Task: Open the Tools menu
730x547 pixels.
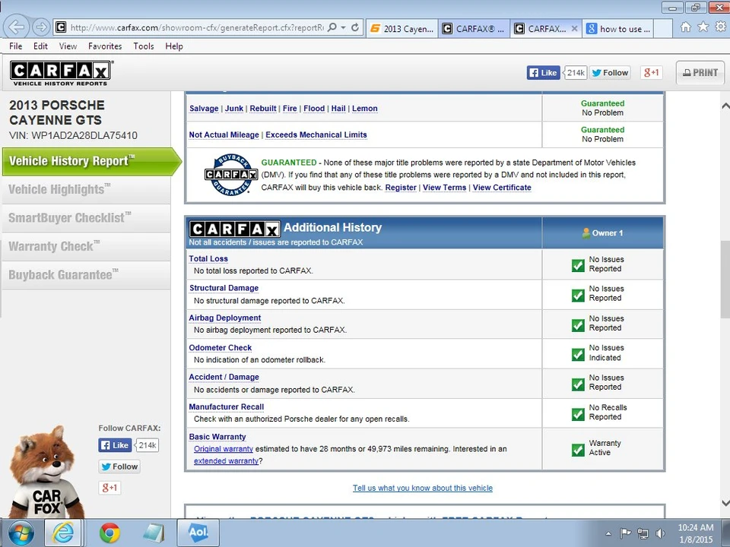Action: [144, 46]
